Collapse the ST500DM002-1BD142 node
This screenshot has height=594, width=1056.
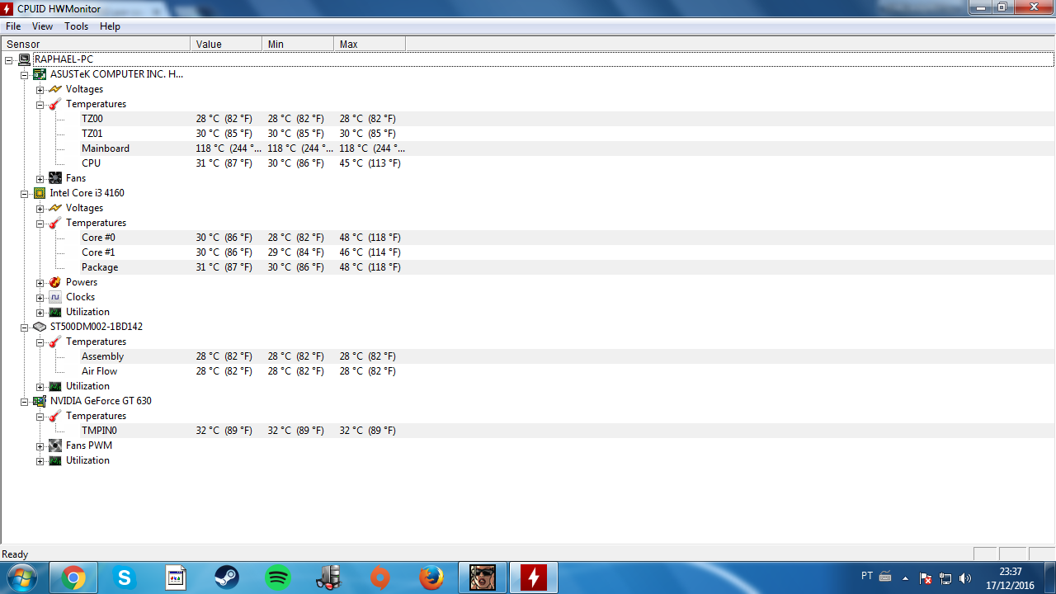25,327
